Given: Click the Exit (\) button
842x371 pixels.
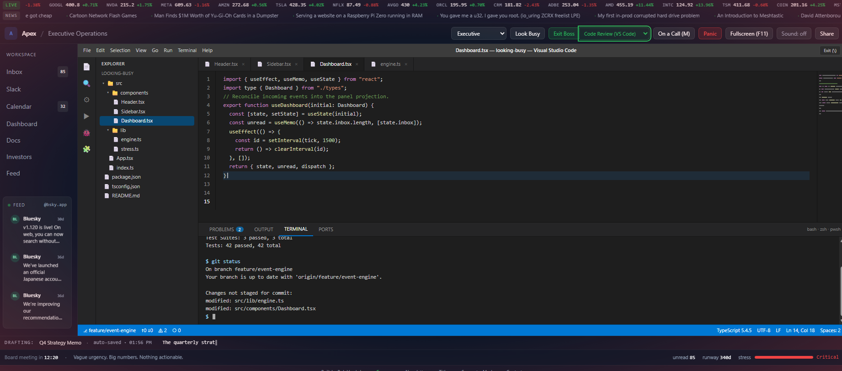Looking at the screenshot, I should (830, 51).
